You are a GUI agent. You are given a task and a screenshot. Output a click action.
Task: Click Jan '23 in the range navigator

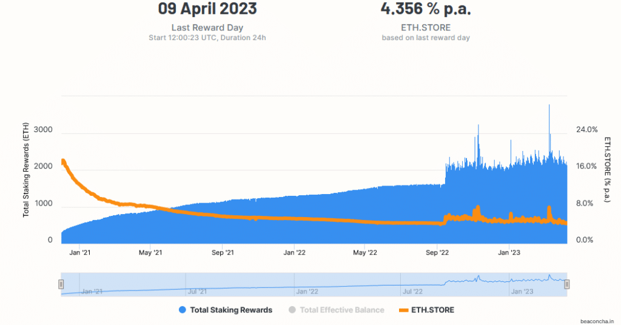tap(521, 292)
